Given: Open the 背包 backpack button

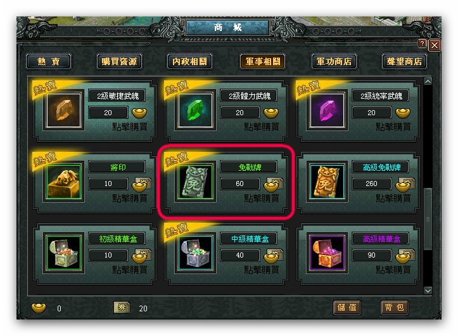Looking at the screenshot, I should [394, 308].
